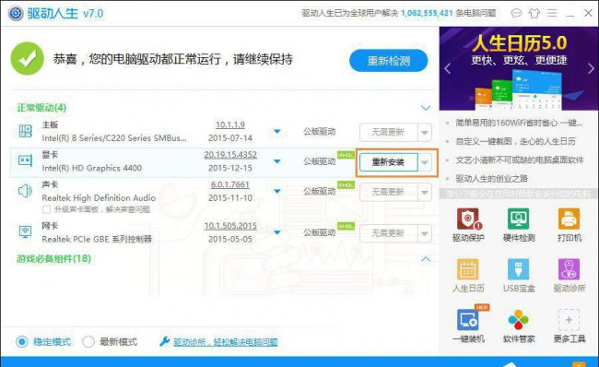The width and height of the screenshot is (599, 367).
Task: Show next banner with right arrow
Action: [x=591, y=68]
